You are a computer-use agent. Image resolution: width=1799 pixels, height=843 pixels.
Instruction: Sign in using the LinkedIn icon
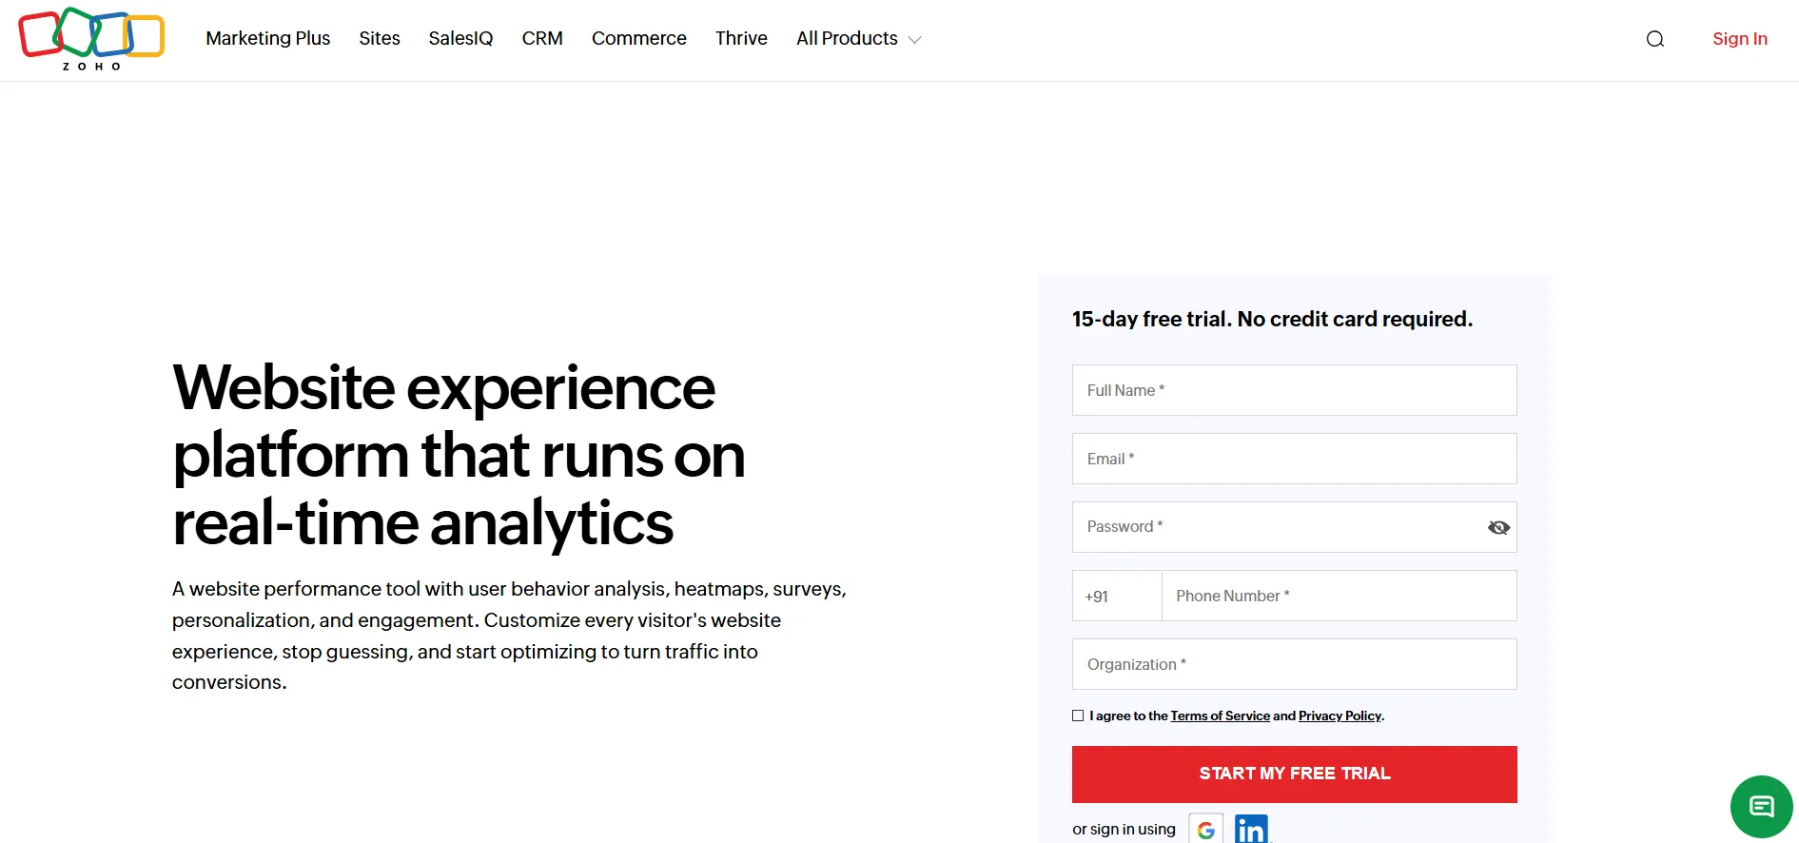click(1251, 830)
